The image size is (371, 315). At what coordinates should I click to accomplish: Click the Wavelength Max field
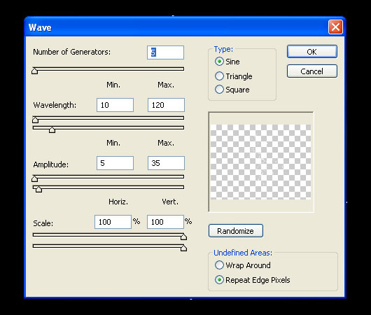coord(166,105)
